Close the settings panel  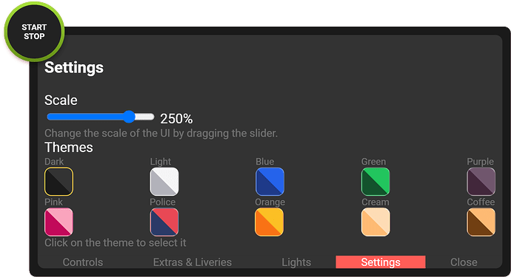464,262
